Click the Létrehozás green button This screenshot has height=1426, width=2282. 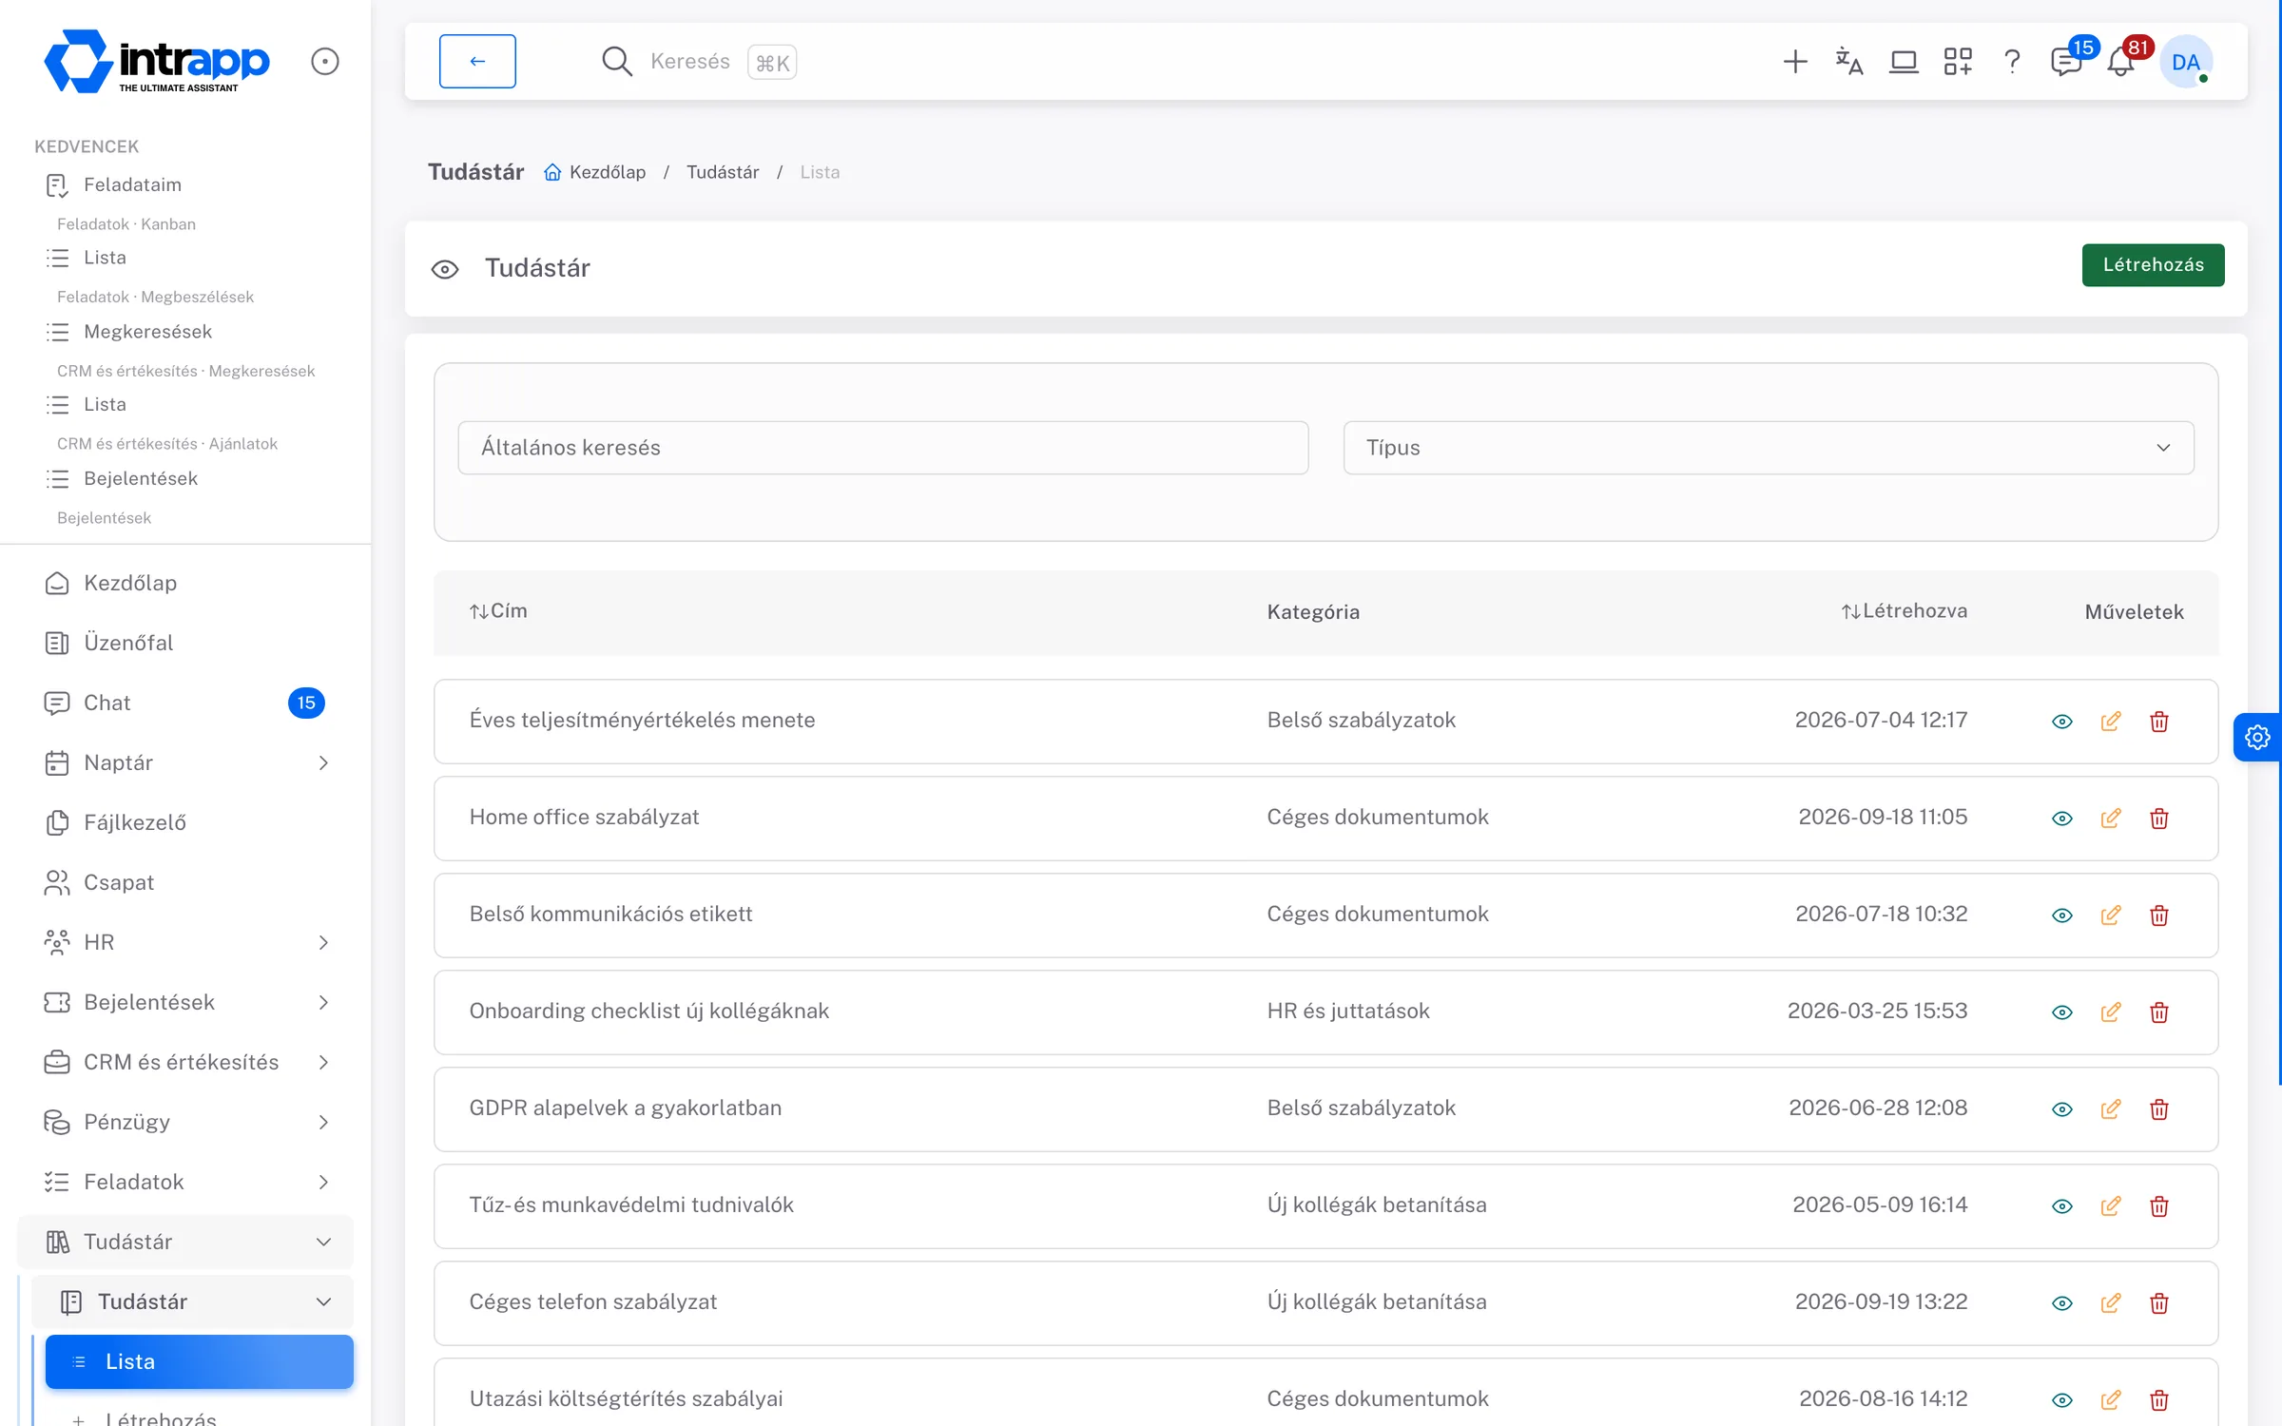[2153, 265]
